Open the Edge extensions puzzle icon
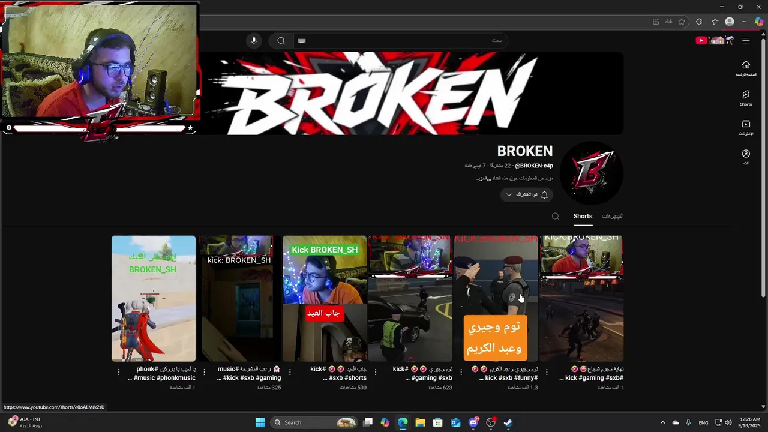The height and width of the screenshot is (432, 768). pyautogui.click(x=699, y=22)
